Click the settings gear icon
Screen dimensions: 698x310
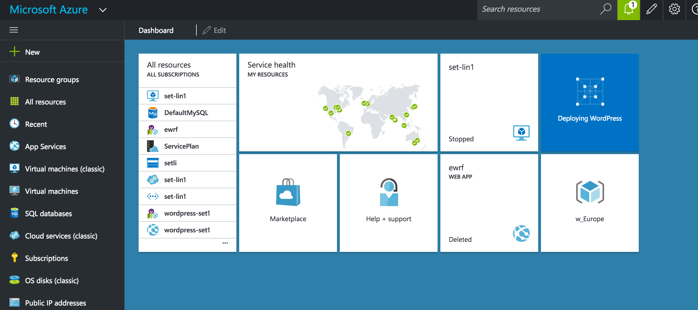[x=674, y=10]
